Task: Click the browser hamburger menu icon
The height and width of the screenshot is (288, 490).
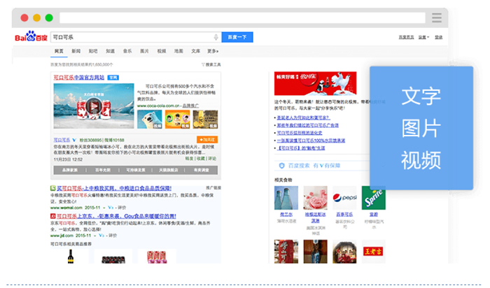Action: 437,17
